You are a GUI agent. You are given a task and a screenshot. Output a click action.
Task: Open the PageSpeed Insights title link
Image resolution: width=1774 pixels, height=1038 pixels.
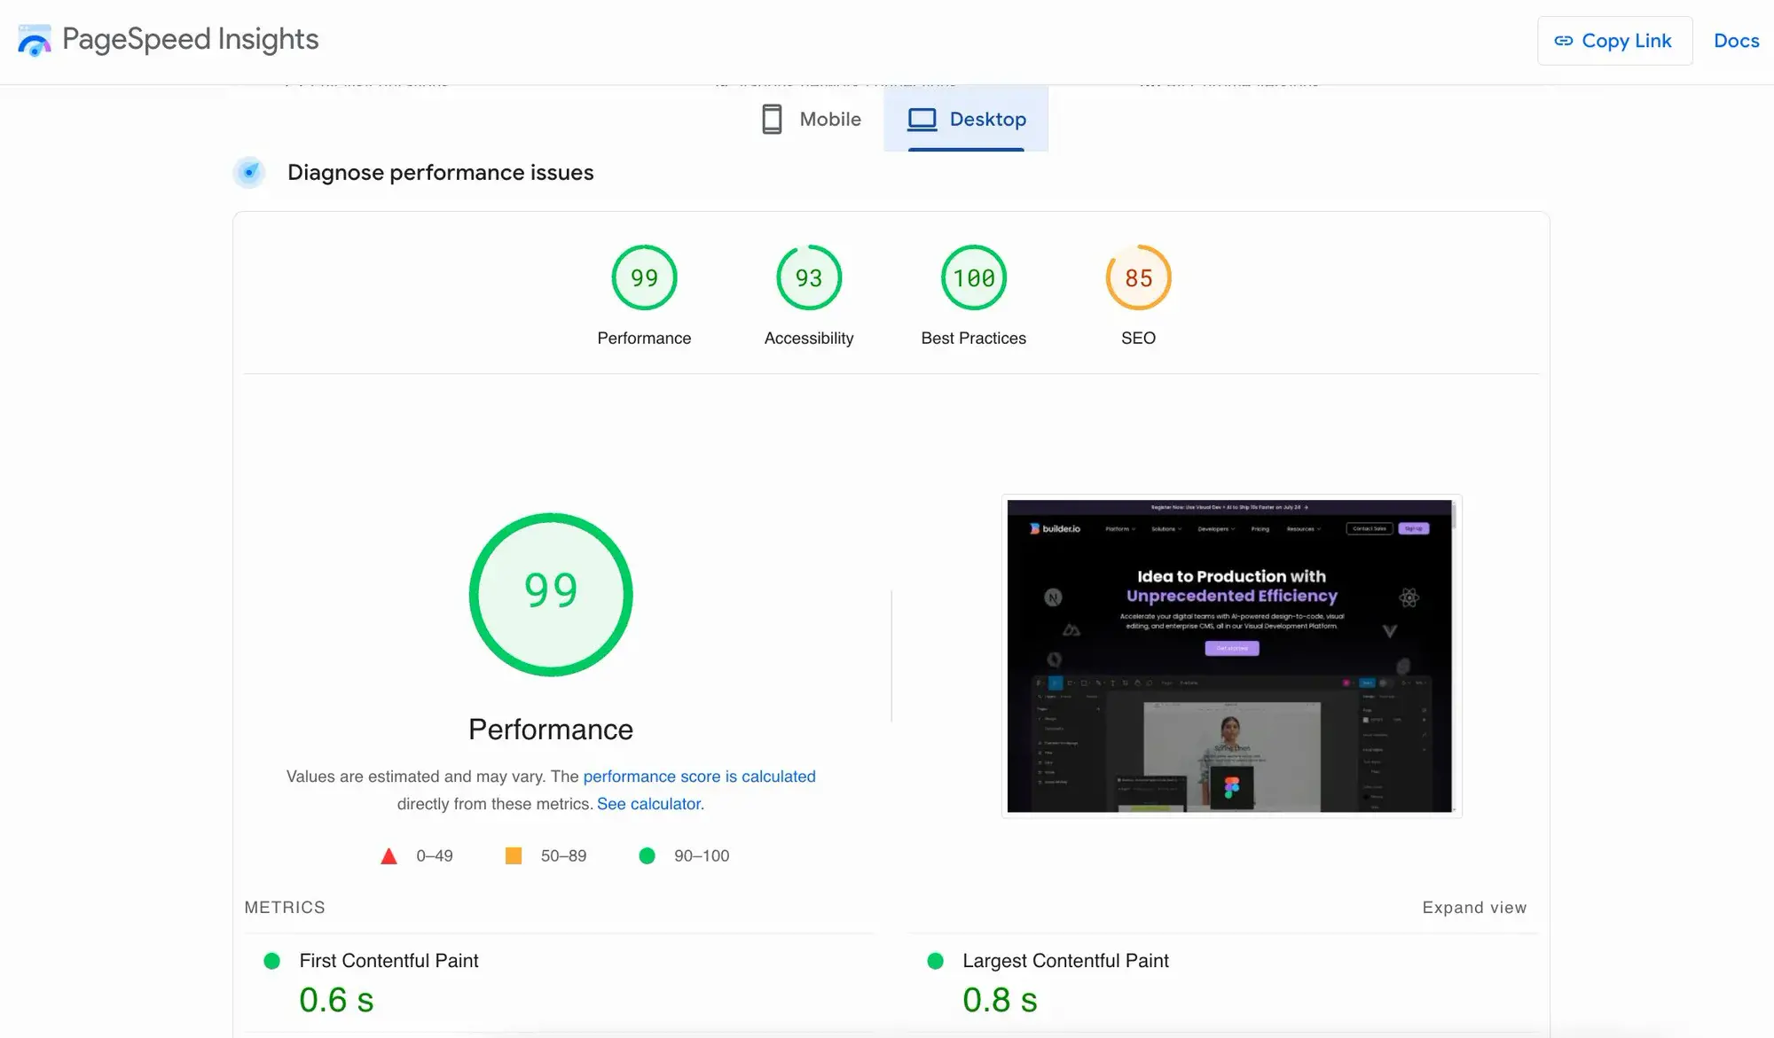[x=190, y=39]
